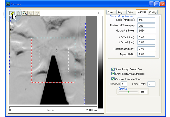The height and width of the screenshot is (117, 170).
Task: Click the zoom in plus icon
Action: (31, 13)
